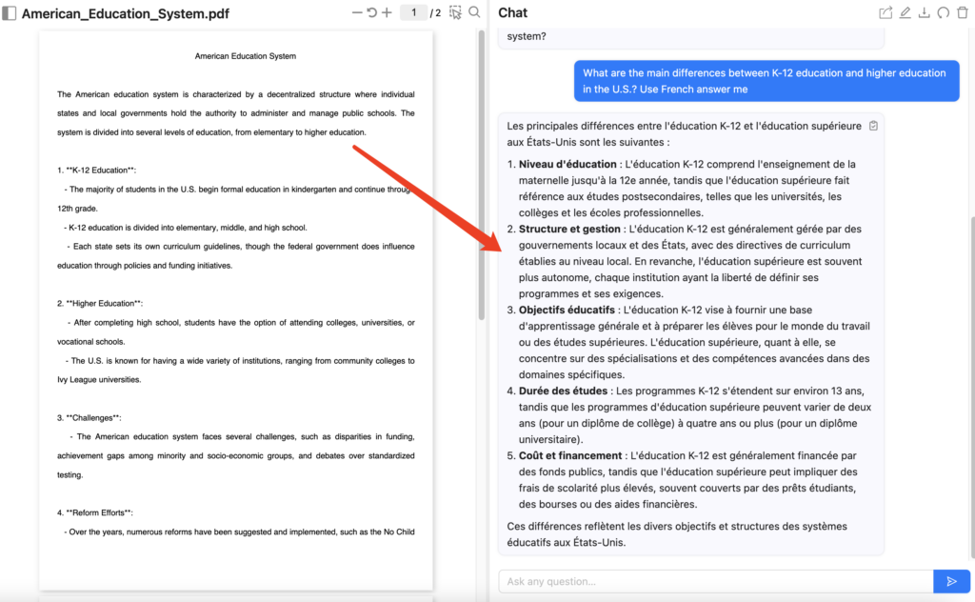This screenshot has height=602, width=975.
Task: Activate the area selection cursor tool
Action: pos(456,13)
